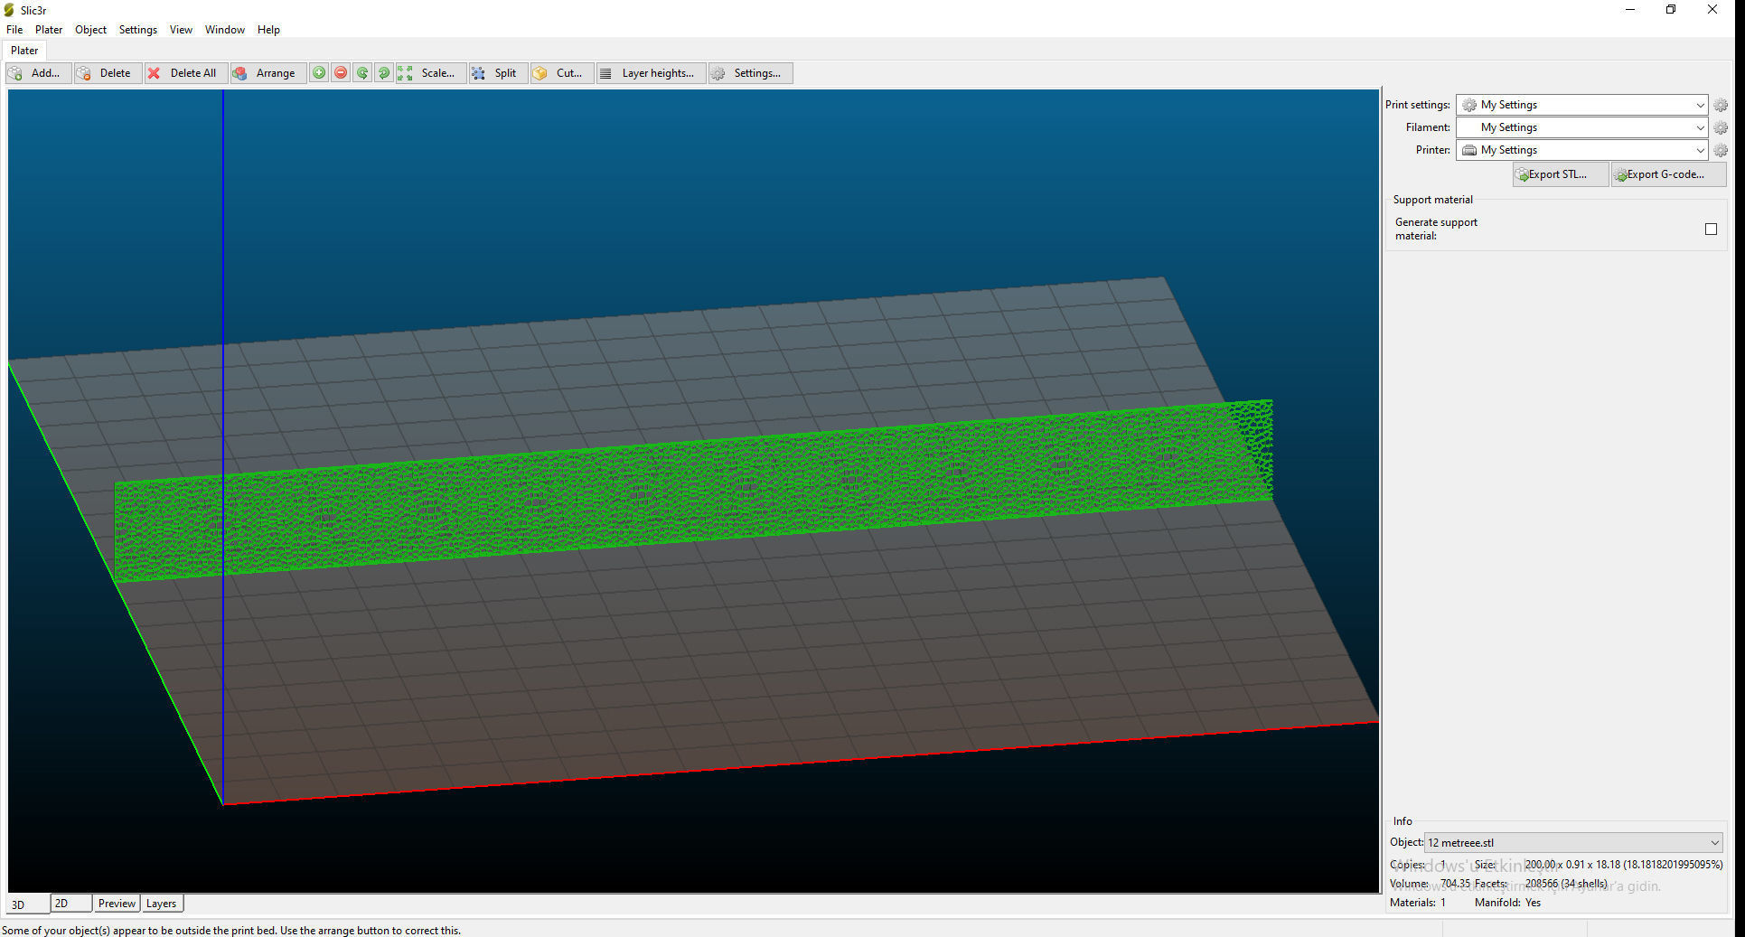Enable Generate support material checkbox
The width and height of the screenshot is (1745, 937).
point(1711,230)
